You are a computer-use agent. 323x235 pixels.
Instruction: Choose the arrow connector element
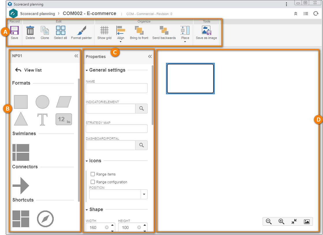click(21, 186)
